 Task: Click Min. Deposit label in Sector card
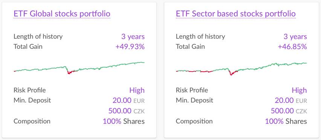194,101
